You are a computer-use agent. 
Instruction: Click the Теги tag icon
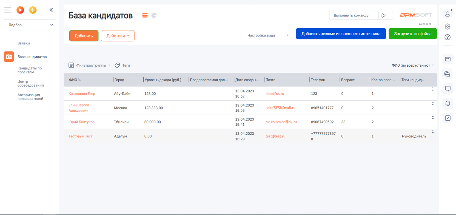click(x=117, y=65)
